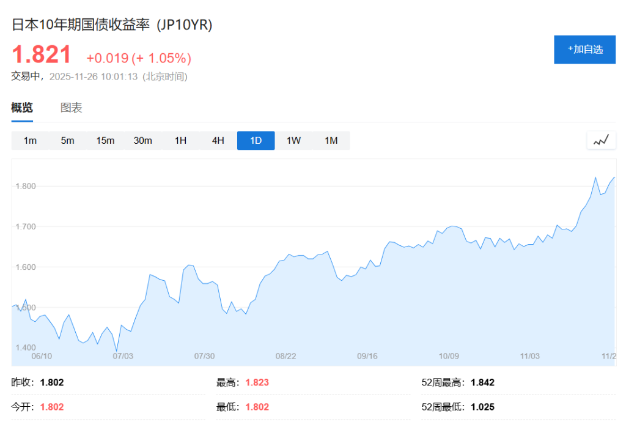The width and height of the screenshot is (626, 427).
Task: Select the 概览 overview tab
Action: click(x=22, y=108)
